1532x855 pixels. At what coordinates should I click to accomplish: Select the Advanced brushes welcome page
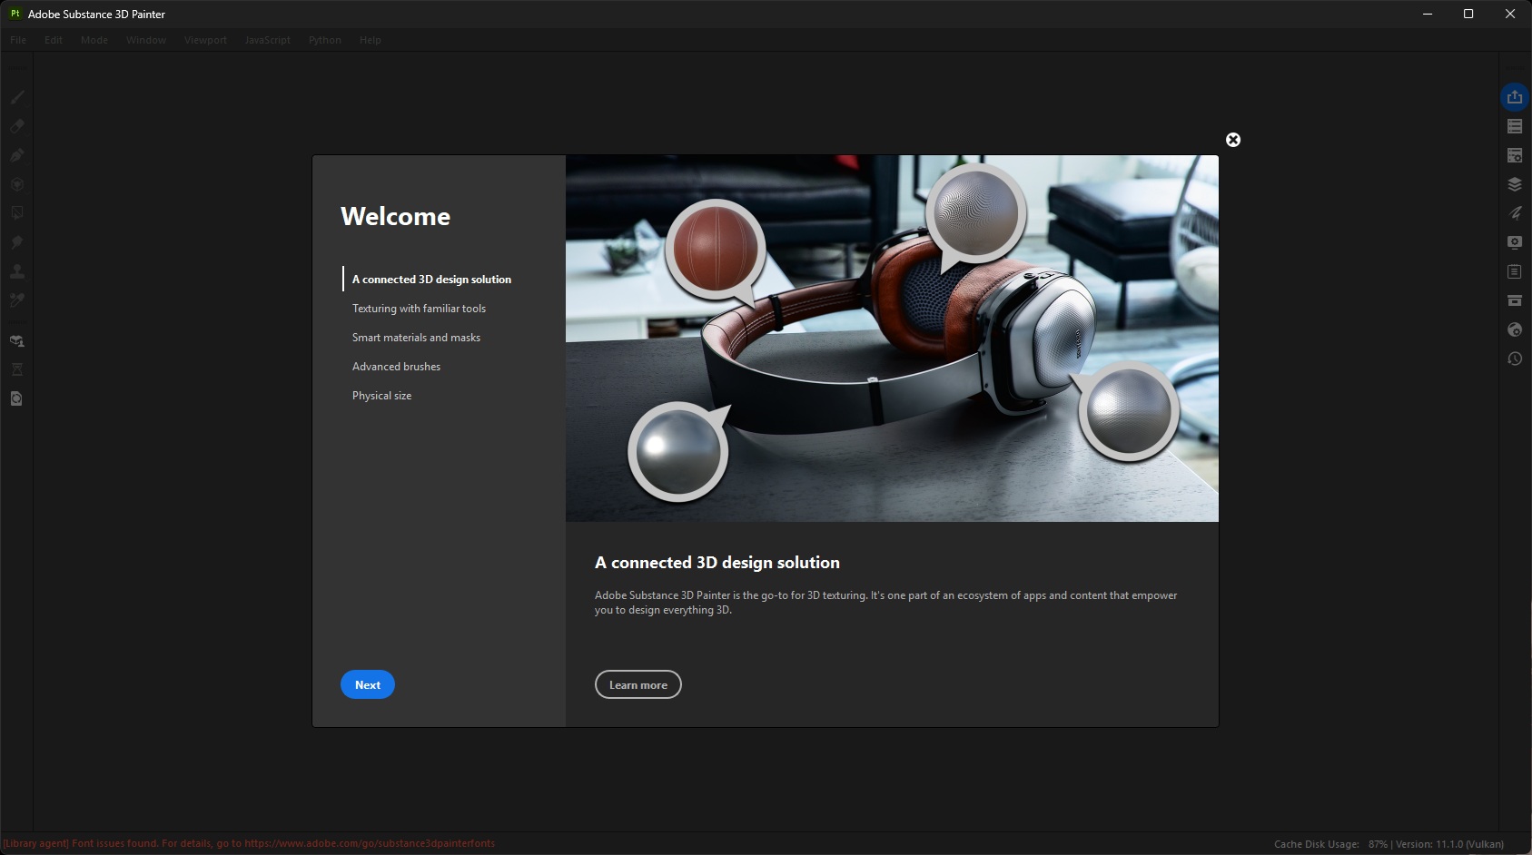point(396,367)
